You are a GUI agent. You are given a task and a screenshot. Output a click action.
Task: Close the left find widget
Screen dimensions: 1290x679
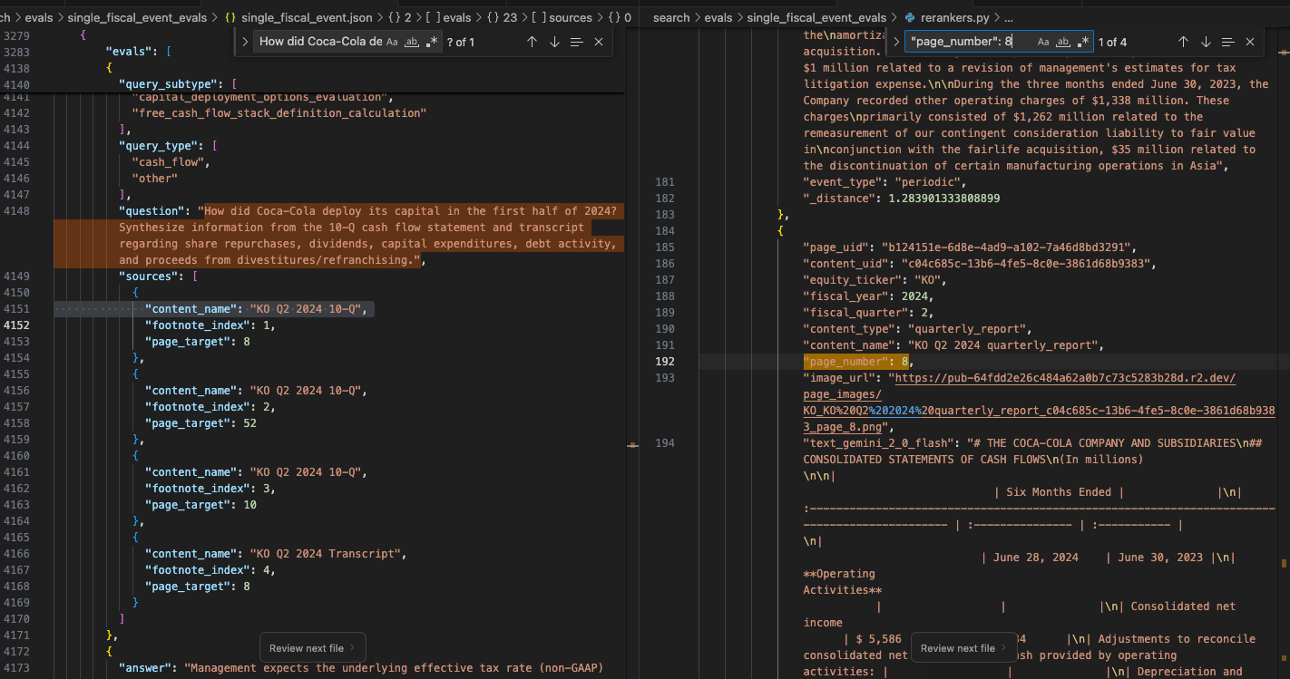coord(599,42)
